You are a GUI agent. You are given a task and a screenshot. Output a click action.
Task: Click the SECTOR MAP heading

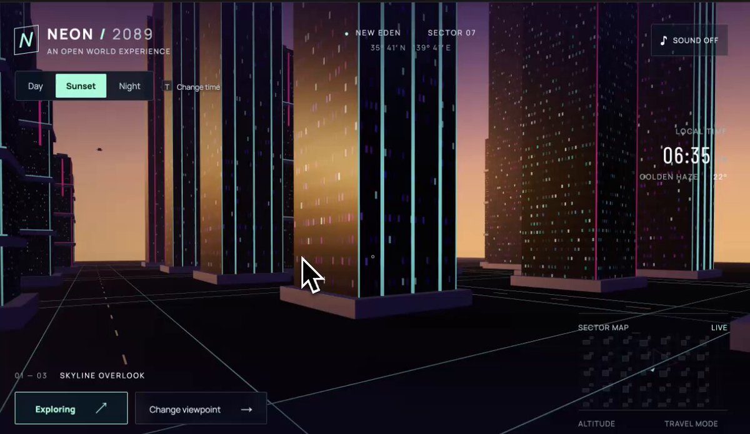pos(603,327)
